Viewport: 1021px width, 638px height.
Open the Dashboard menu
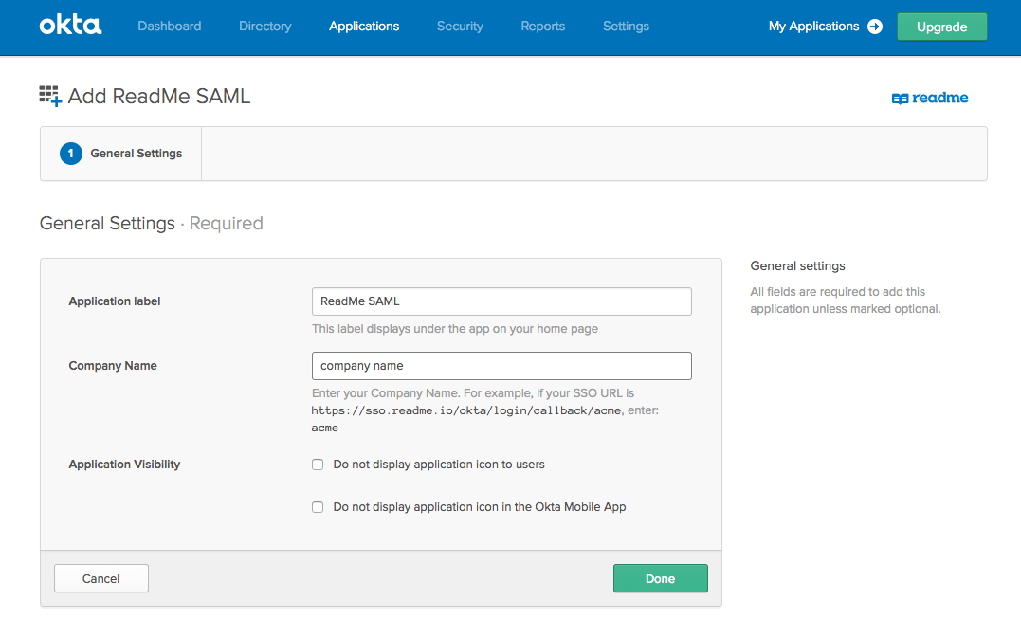170,26
